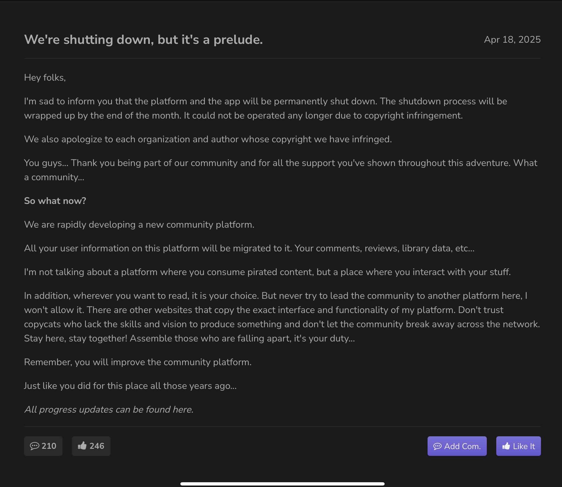This screenshot has width=562, height=487.
Task: Click the bold "So what now?" heading
Action: pyautogui.click(x=55, y=201)
